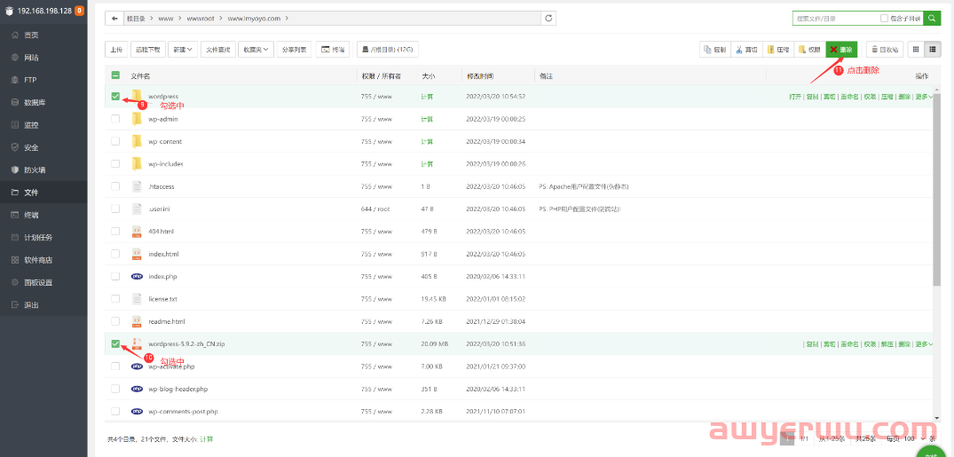
Task: Click the wwwroot path segment
Action: point(201,19)
